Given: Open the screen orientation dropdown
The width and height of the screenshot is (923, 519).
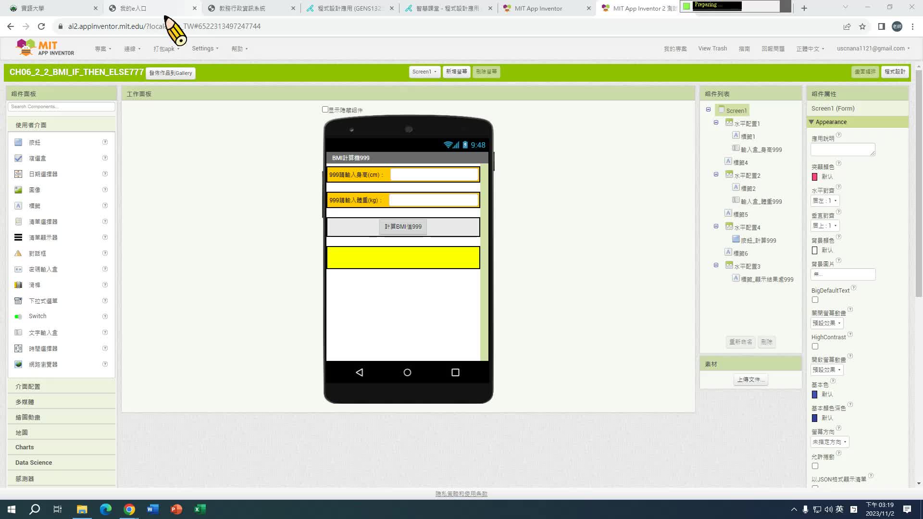Looking at the screenshot, I should point(830,442).
